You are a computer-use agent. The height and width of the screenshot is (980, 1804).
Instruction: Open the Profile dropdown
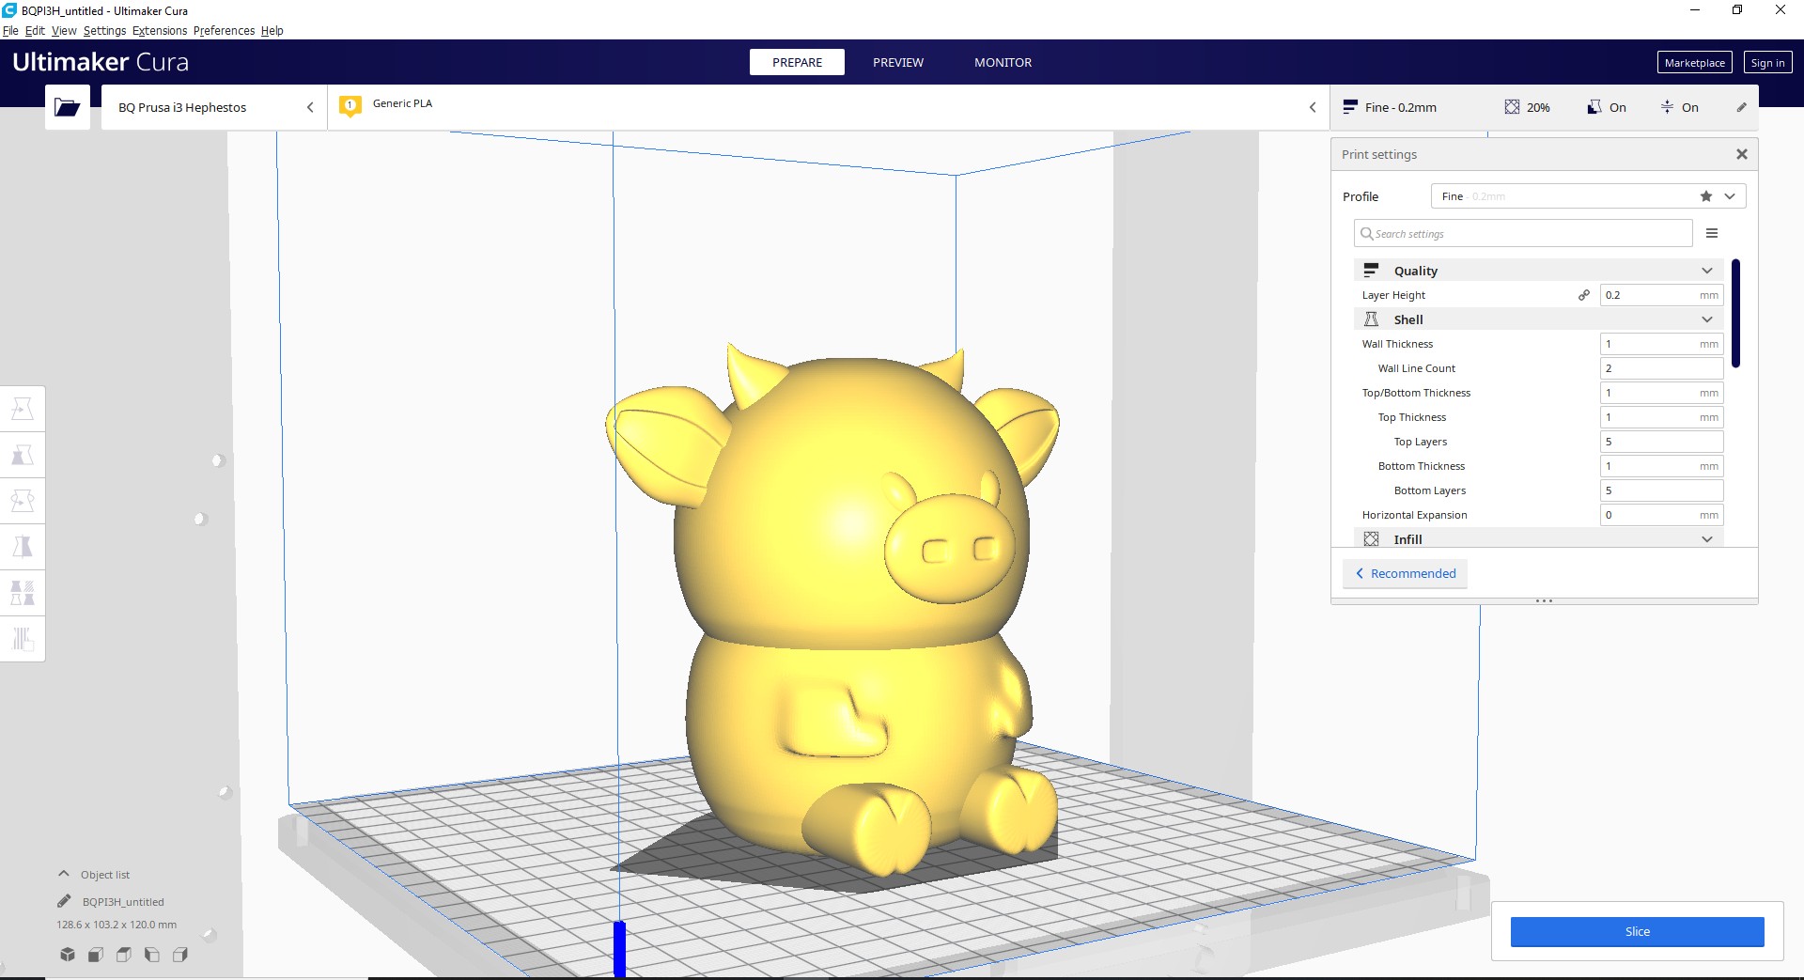point(1730,196)
